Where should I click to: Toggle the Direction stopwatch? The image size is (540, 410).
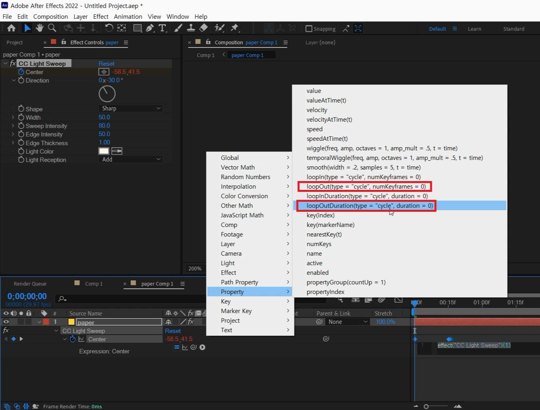[x=21, y=80]
